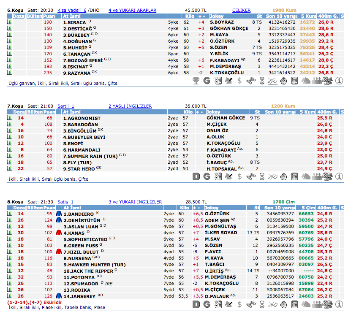Open the binoculars icon in race 6 toolbar
Viewport: 351px width, 317px height.
pyautogui.click(x=251, y=80)
